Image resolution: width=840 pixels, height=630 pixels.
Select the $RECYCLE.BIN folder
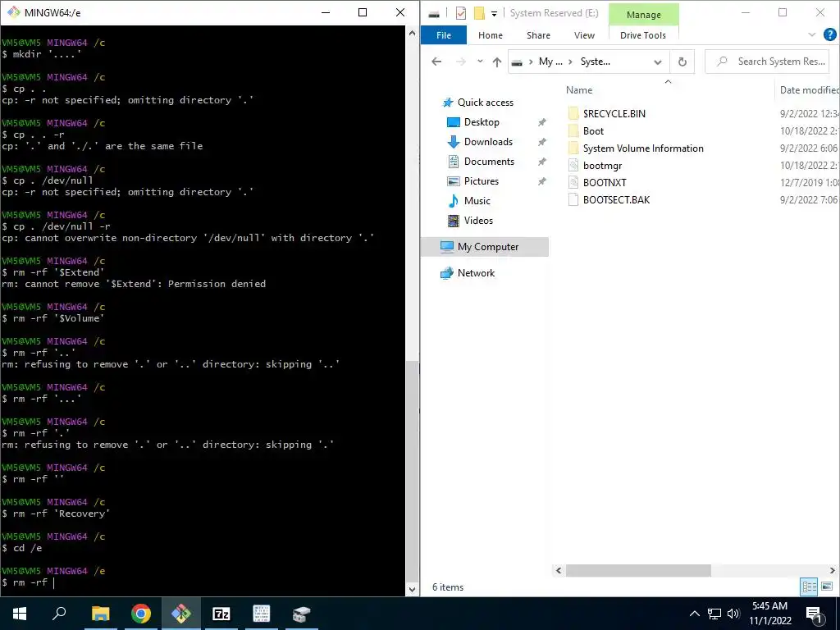pyautogui.click(x=614, y=113)
